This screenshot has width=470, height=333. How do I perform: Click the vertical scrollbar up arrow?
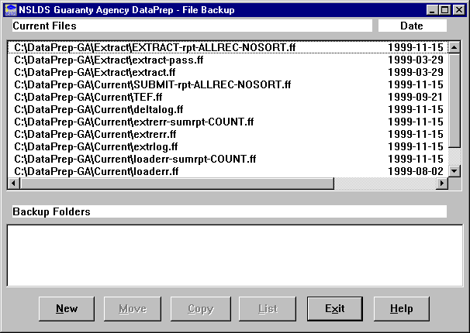tap(455, 47)
